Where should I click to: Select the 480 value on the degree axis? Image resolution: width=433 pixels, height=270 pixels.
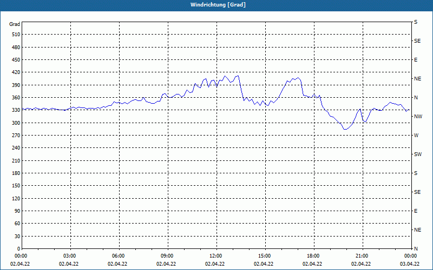coord(16,48)
